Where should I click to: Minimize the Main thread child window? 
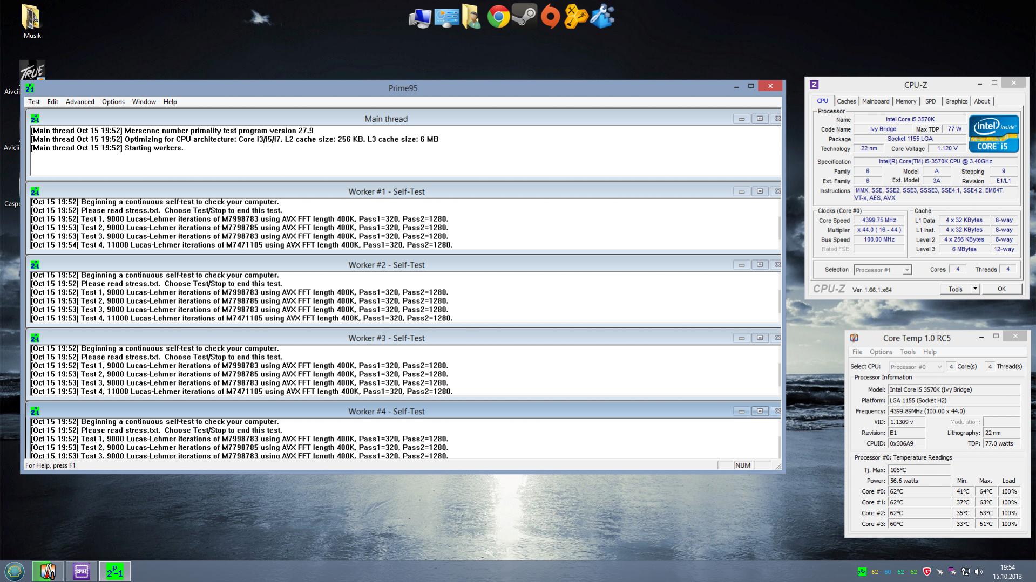click(x=741, y=119)
